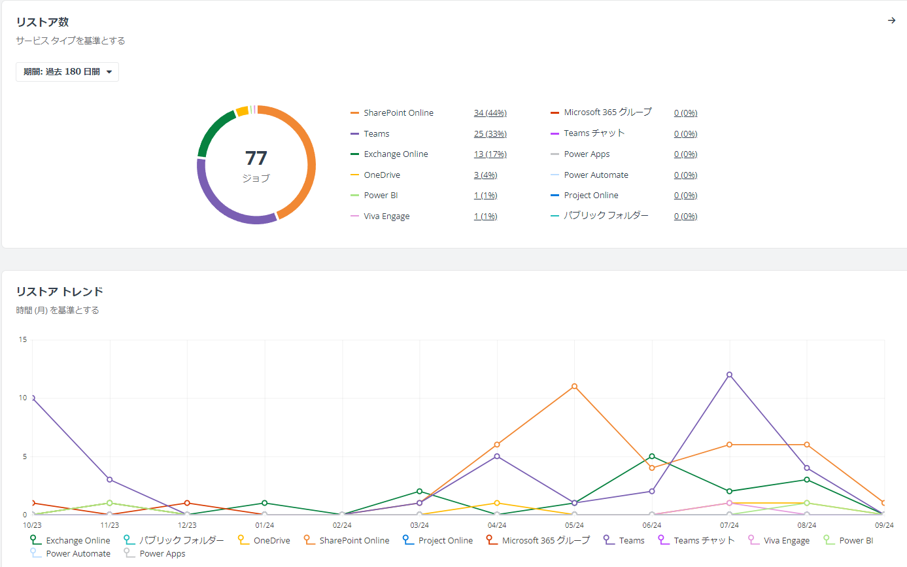This screenshot has height=567, width=907.
Task: Click the サービス タイプを基準とする subtitle
Action: tap(71, 41)
